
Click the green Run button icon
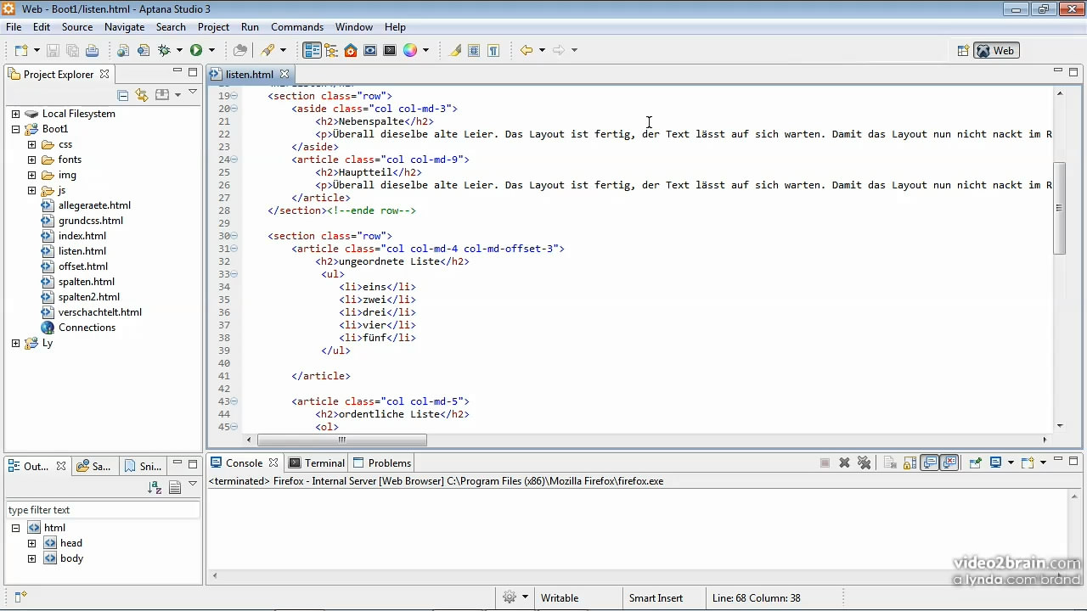coord(196,50)
